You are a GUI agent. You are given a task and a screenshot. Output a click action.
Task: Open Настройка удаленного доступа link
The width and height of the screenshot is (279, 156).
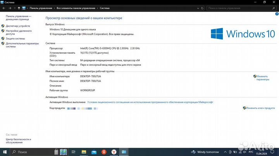coord(19,32)
